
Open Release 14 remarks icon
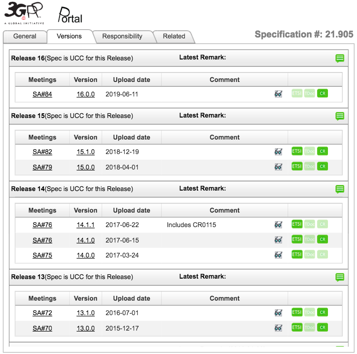click(340, 189)
